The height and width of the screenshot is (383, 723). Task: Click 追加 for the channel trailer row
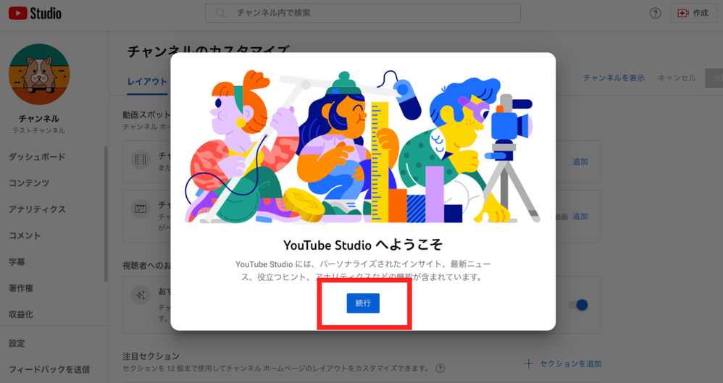pyautogui.click(x=580, y=161)
